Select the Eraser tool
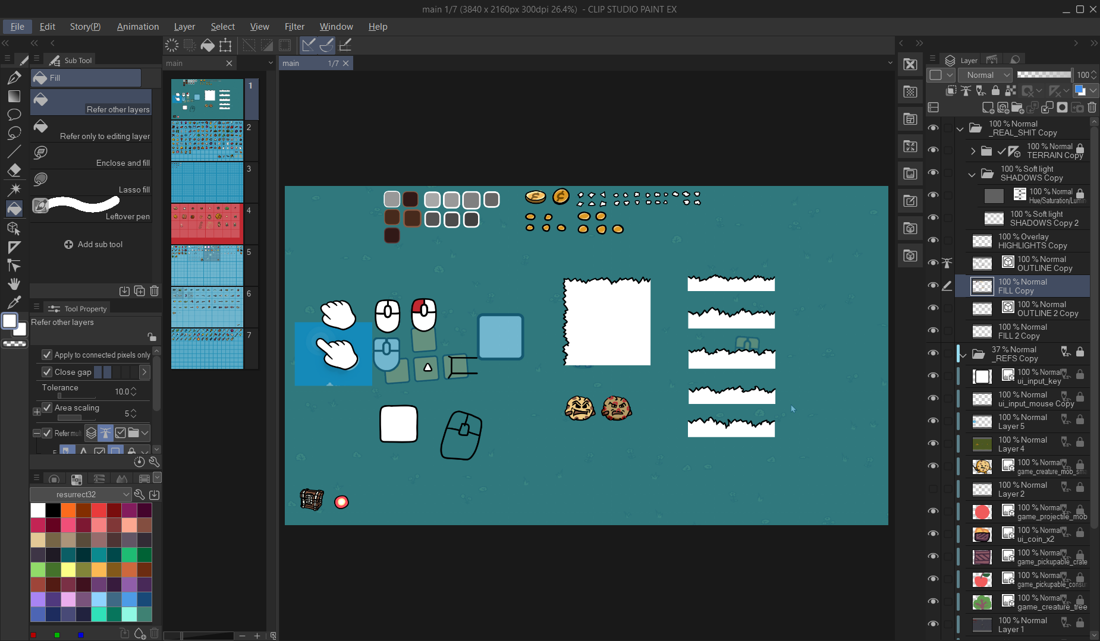 click(14, 170)
